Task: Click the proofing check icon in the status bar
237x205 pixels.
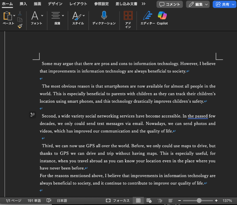Action: click(49, 201)
